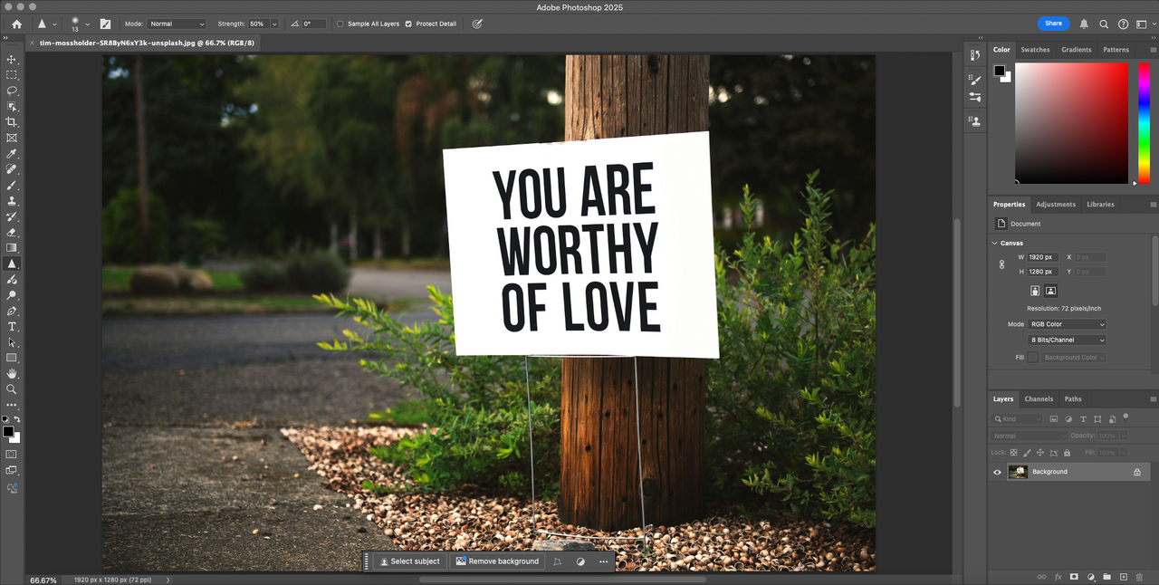Toggle the layer filter on/off switch
This screenshot has width=1159, height=585.
point(1125,417)
